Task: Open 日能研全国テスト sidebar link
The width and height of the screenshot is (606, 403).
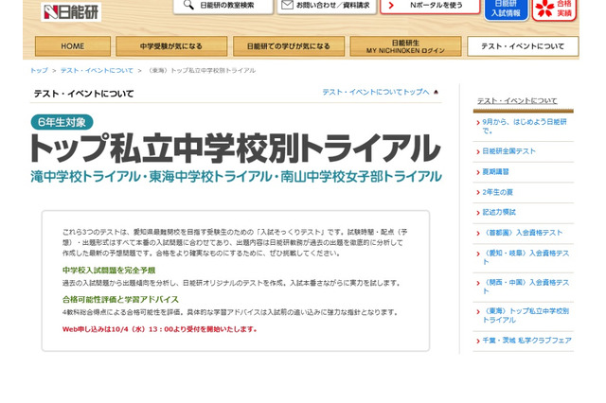Action: [508, 151]
